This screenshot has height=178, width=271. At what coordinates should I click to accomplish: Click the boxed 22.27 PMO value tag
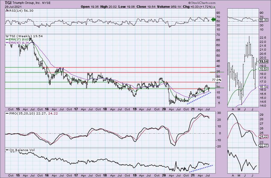[263, 146]
